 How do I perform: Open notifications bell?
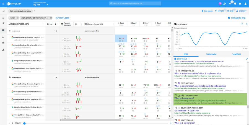click(230, 4)
